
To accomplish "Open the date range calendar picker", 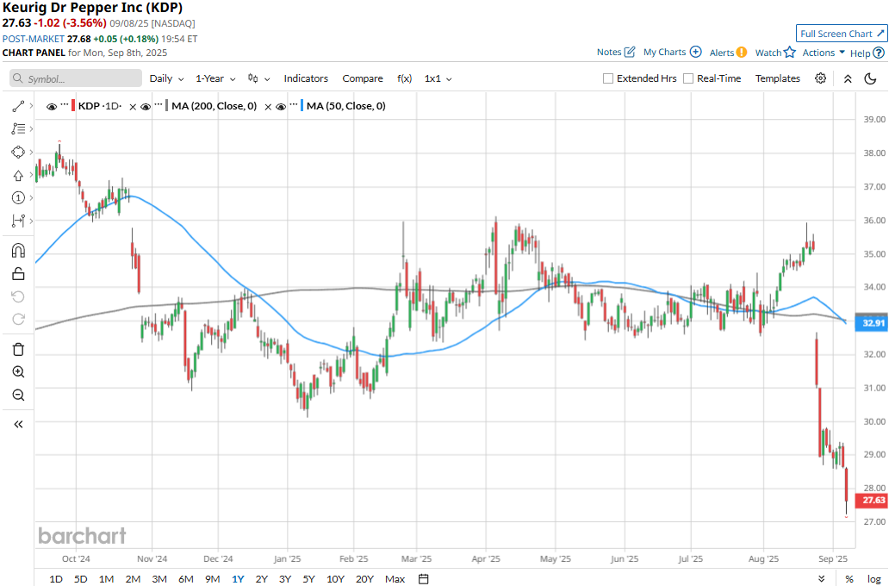I will (x=424, y=578).
